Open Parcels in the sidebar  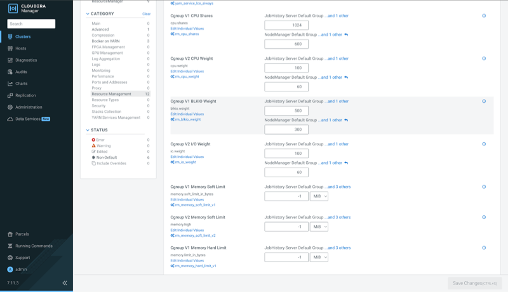click(x=22, y=234)
